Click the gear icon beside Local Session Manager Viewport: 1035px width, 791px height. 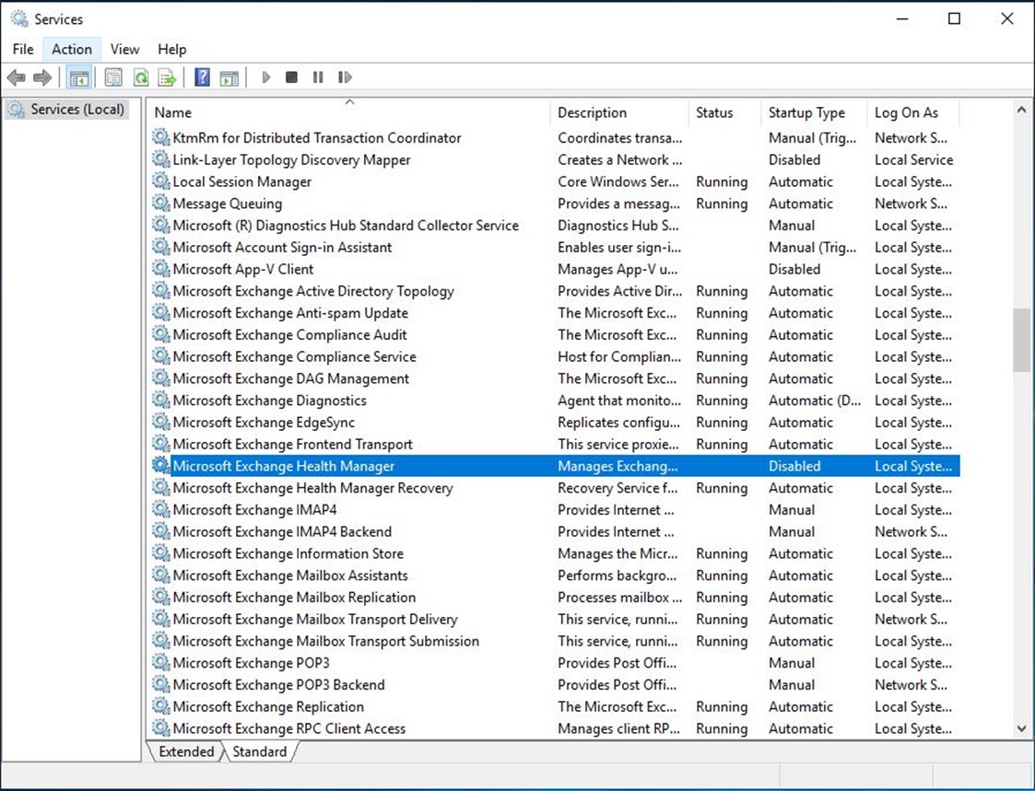(x=160, y=180)
